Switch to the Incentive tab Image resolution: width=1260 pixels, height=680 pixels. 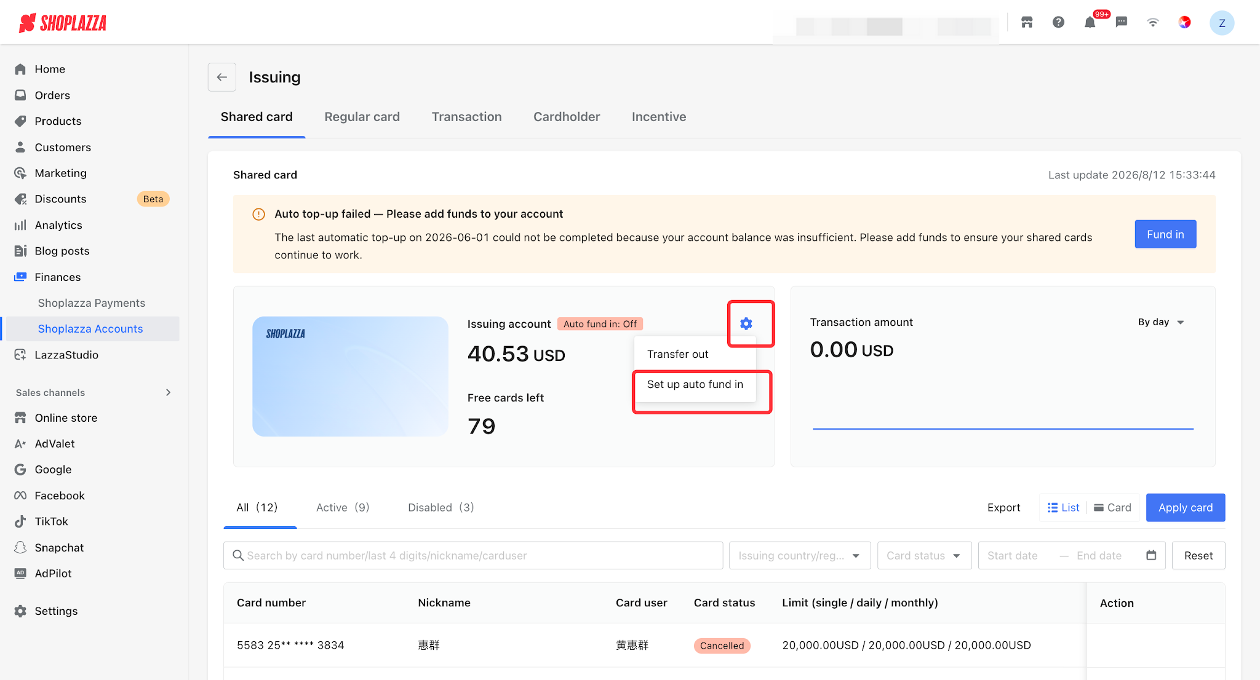[x=659, y=117]
